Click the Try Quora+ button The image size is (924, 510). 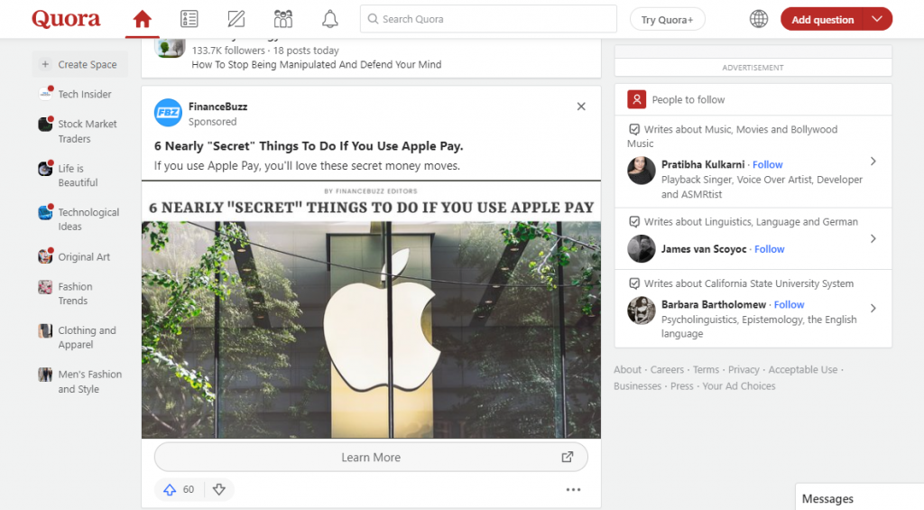coord(667,20)
